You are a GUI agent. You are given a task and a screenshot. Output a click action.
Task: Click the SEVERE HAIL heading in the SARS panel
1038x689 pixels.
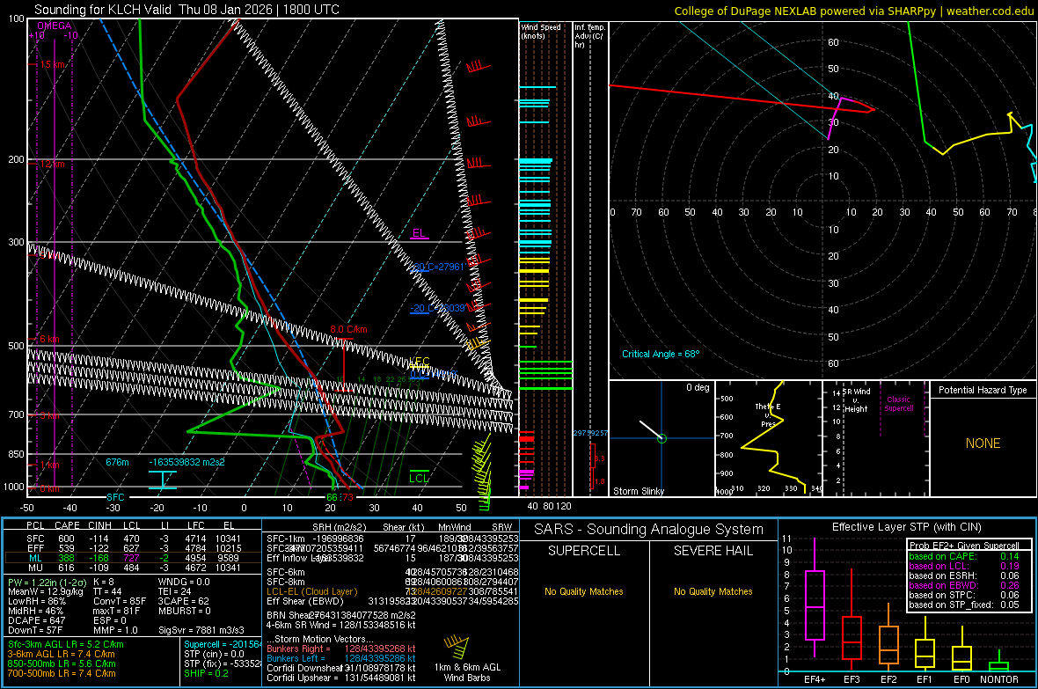pyautogui.click(x=712, y=551)
